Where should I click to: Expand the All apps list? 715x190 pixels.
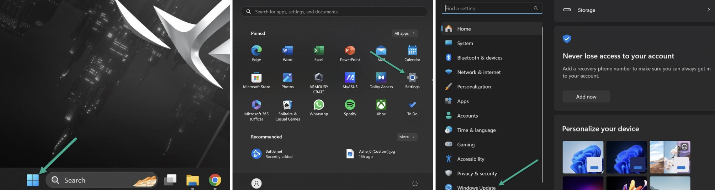click(x=405, y=33)
